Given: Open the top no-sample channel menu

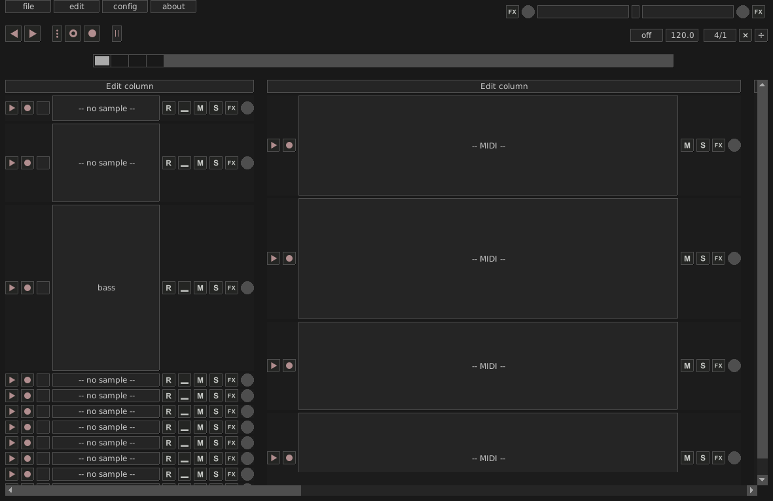Looking at the screenshot, I should (105, 108).
